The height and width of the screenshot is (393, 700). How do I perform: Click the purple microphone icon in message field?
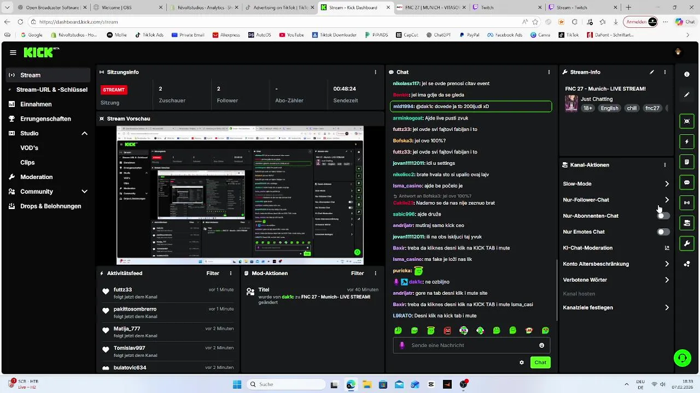click(x=402, y=346)
